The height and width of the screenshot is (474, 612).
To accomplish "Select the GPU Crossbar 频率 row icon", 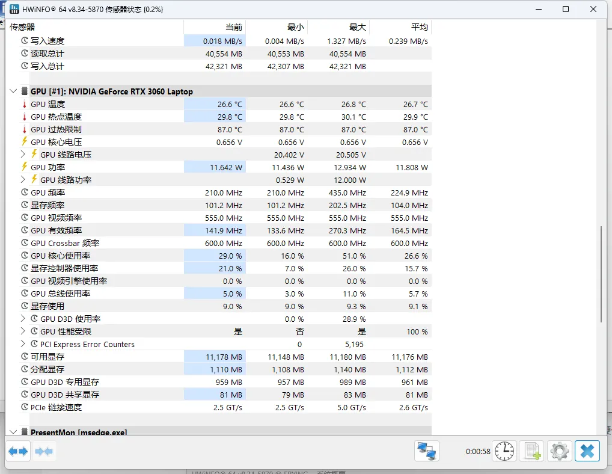I will [x=25, y=243].
